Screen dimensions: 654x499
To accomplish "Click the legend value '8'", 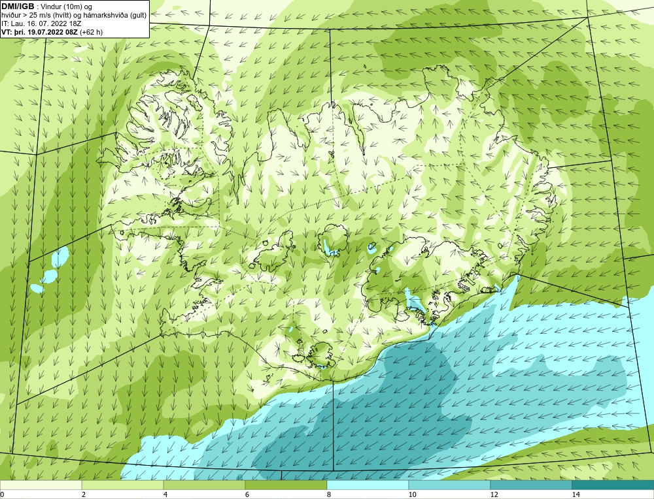I will tap(329, 494).
